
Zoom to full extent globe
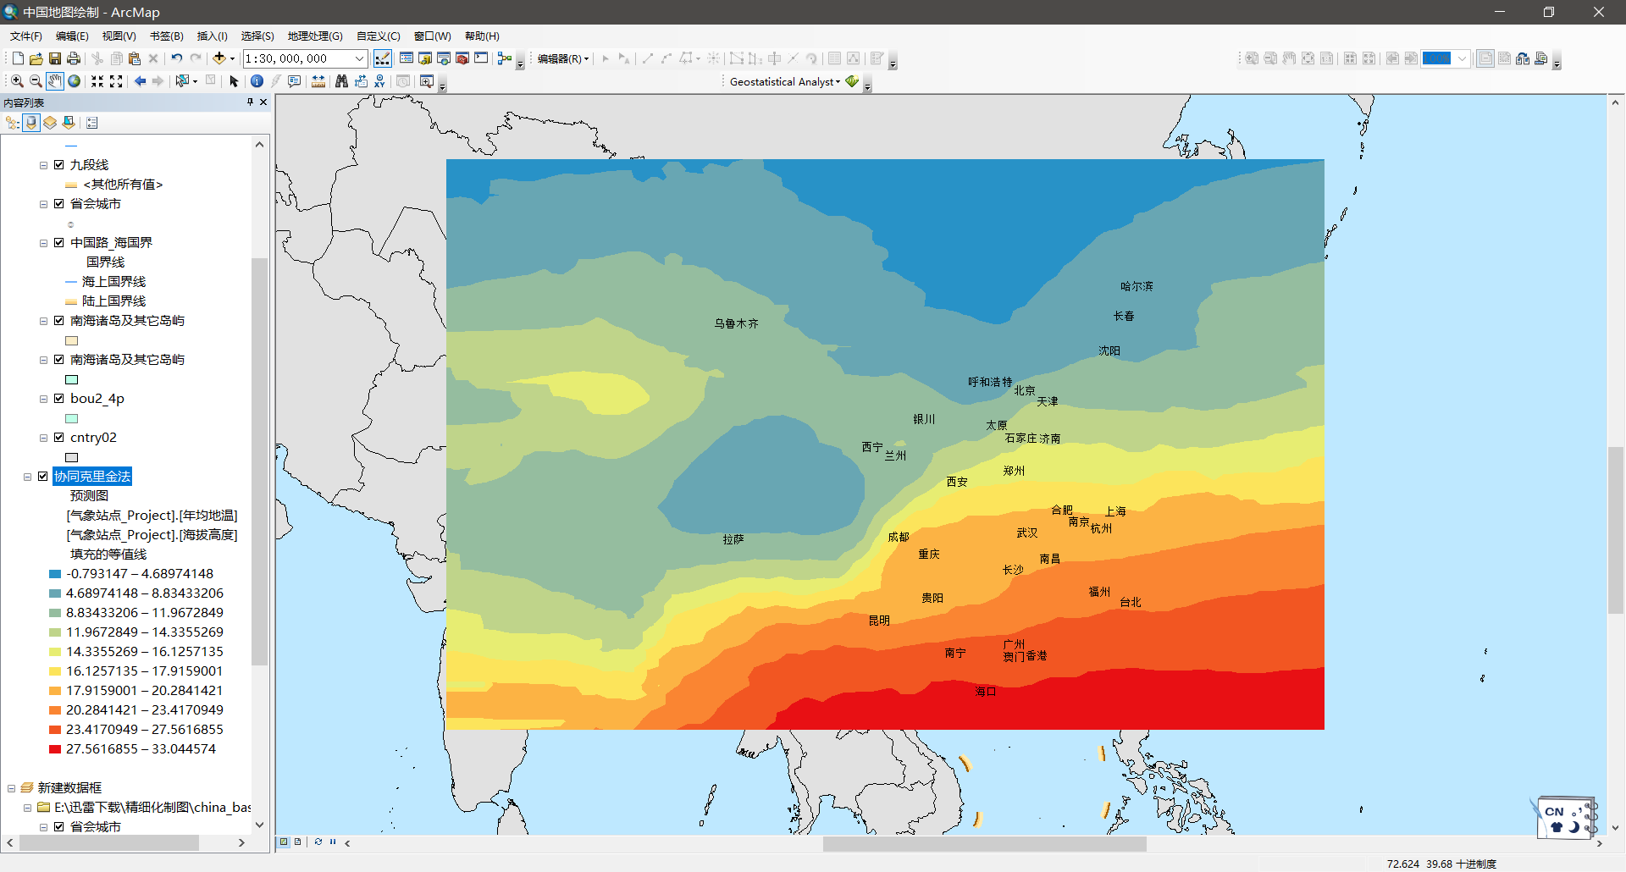(75, 81)
